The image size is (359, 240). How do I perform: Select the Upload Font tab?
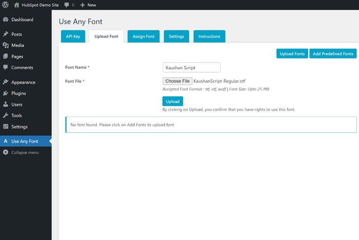pos(106,36)
